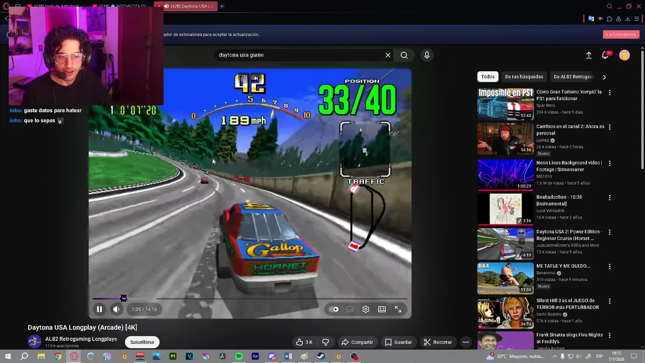
Task: Click the YouTube search magnifier button
Action: [x=404, y=55]
